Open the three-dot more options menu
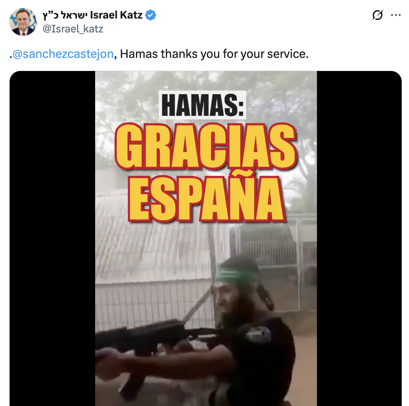The image size is (409, 406). (x=396, y=15)
